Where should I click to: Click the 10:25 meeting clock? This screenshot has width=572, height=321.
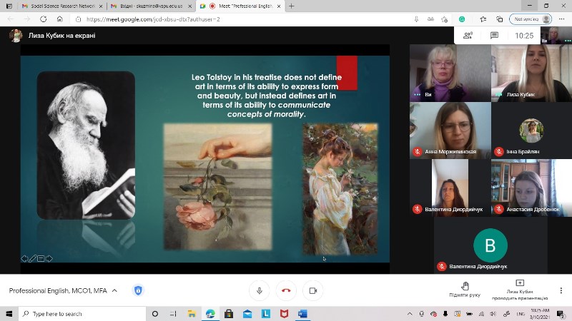point(524,35)
